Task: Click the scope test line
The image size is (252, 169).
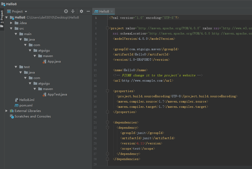Action: pyautogui.click(x=138, y=149)
